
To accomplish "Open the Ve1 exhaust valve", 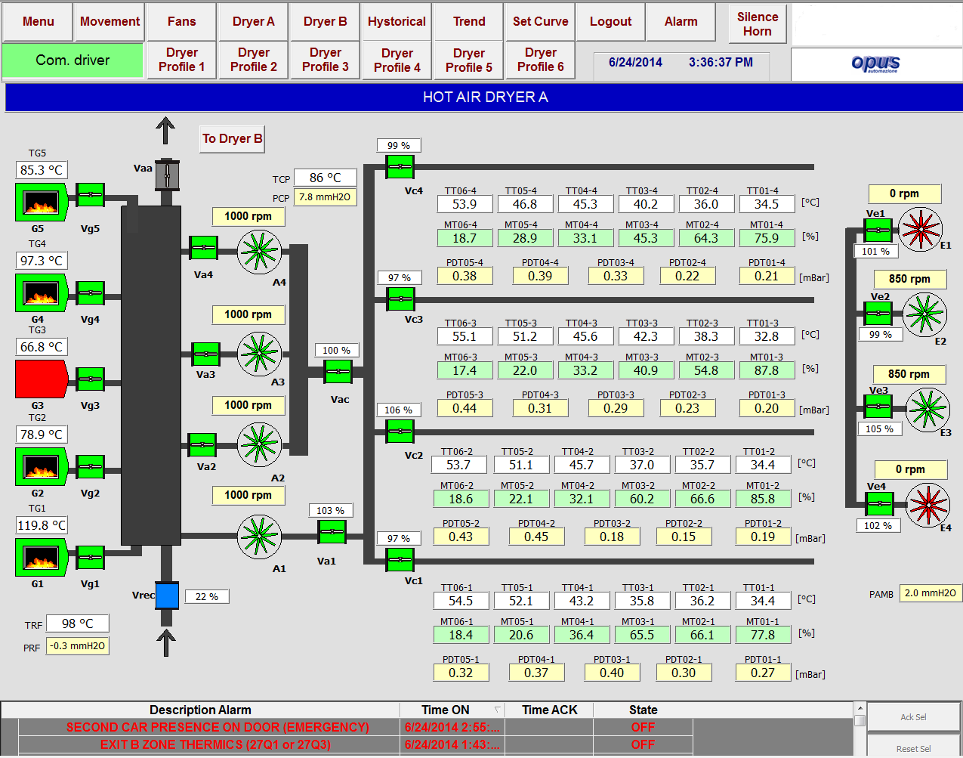I will [x=878, y=230].
